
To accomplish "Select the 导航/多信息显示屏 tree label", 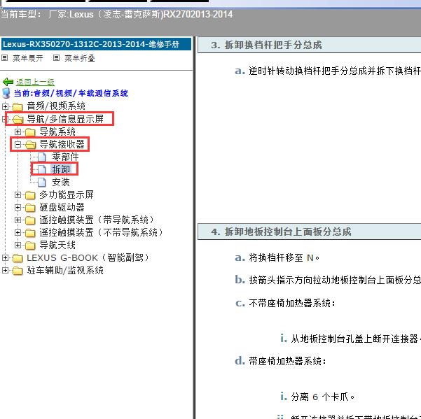I will coord(65,119).
